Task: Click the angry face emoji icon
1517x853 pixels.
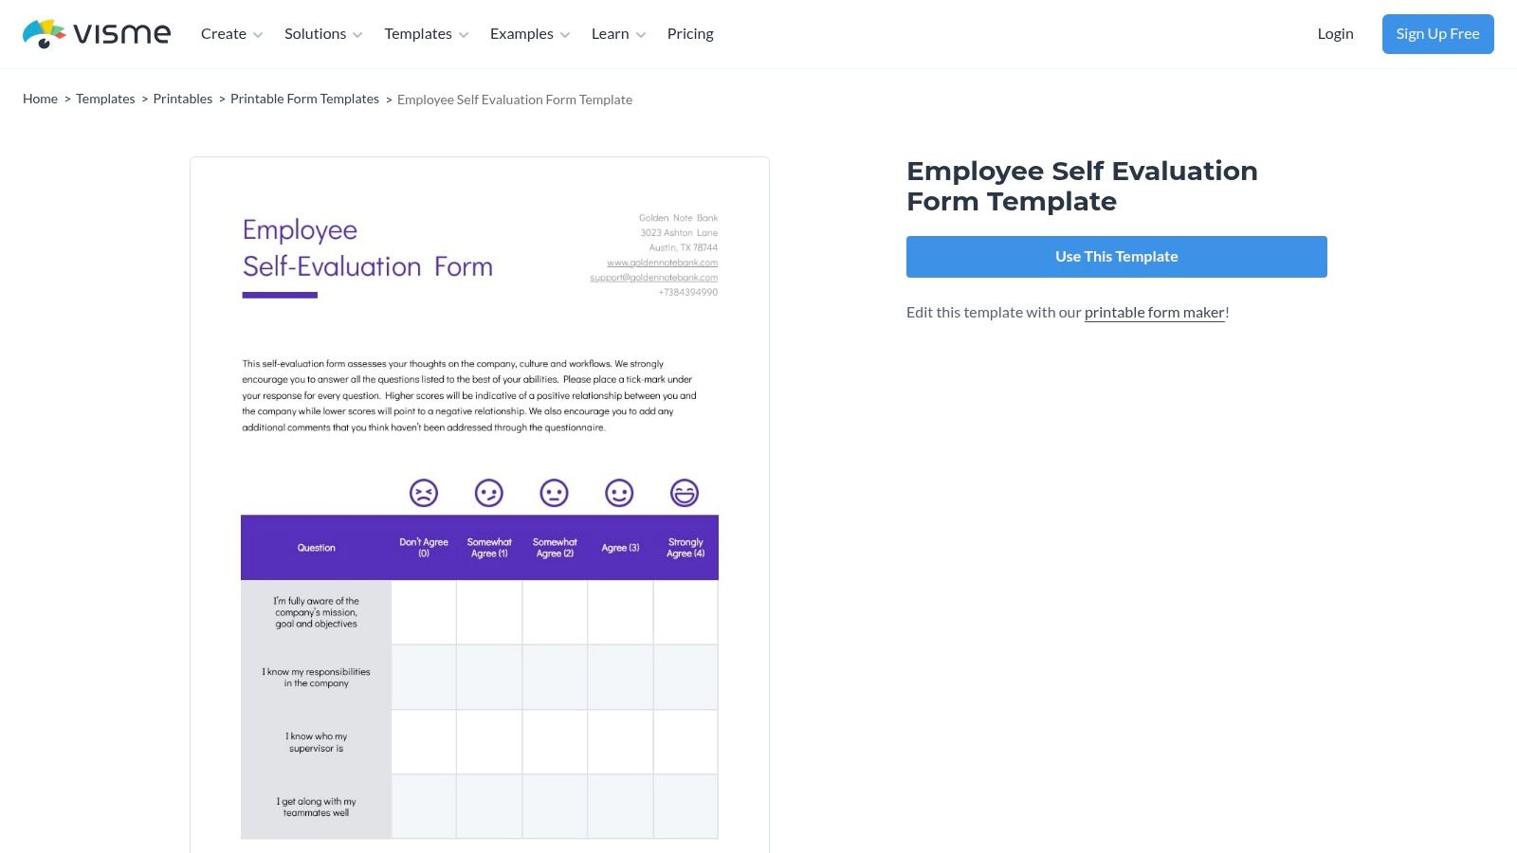Action: pos(424,493)
